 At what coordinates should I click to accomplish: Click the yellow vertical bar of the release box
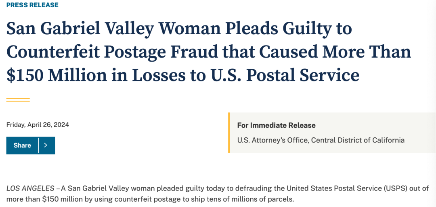tap(229, 132)
